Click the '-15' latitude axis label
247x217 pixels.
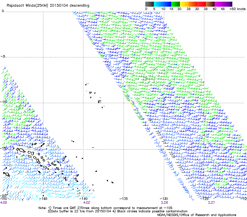tap(3, 149)
